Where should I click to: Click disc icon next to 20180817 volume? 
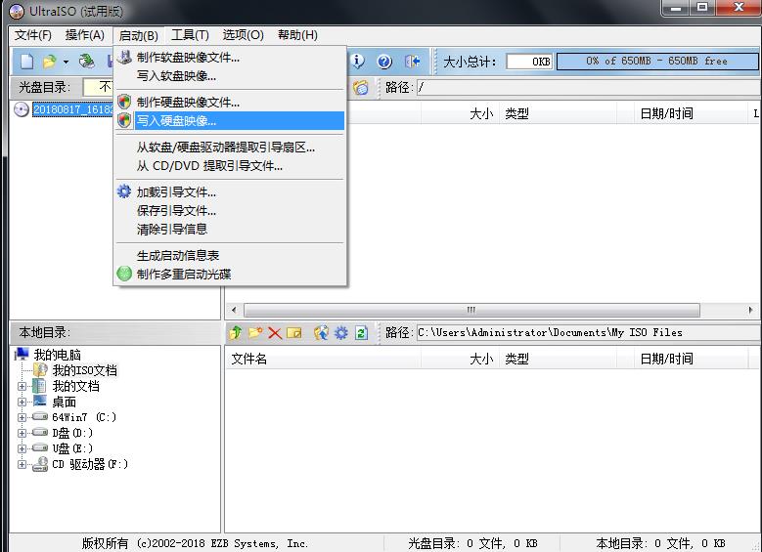point(22,109)
